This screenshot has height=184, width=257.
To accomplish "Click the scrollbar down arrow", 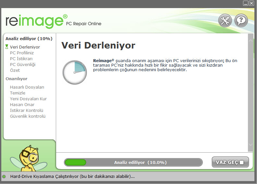I will click(x=251, y=144).
